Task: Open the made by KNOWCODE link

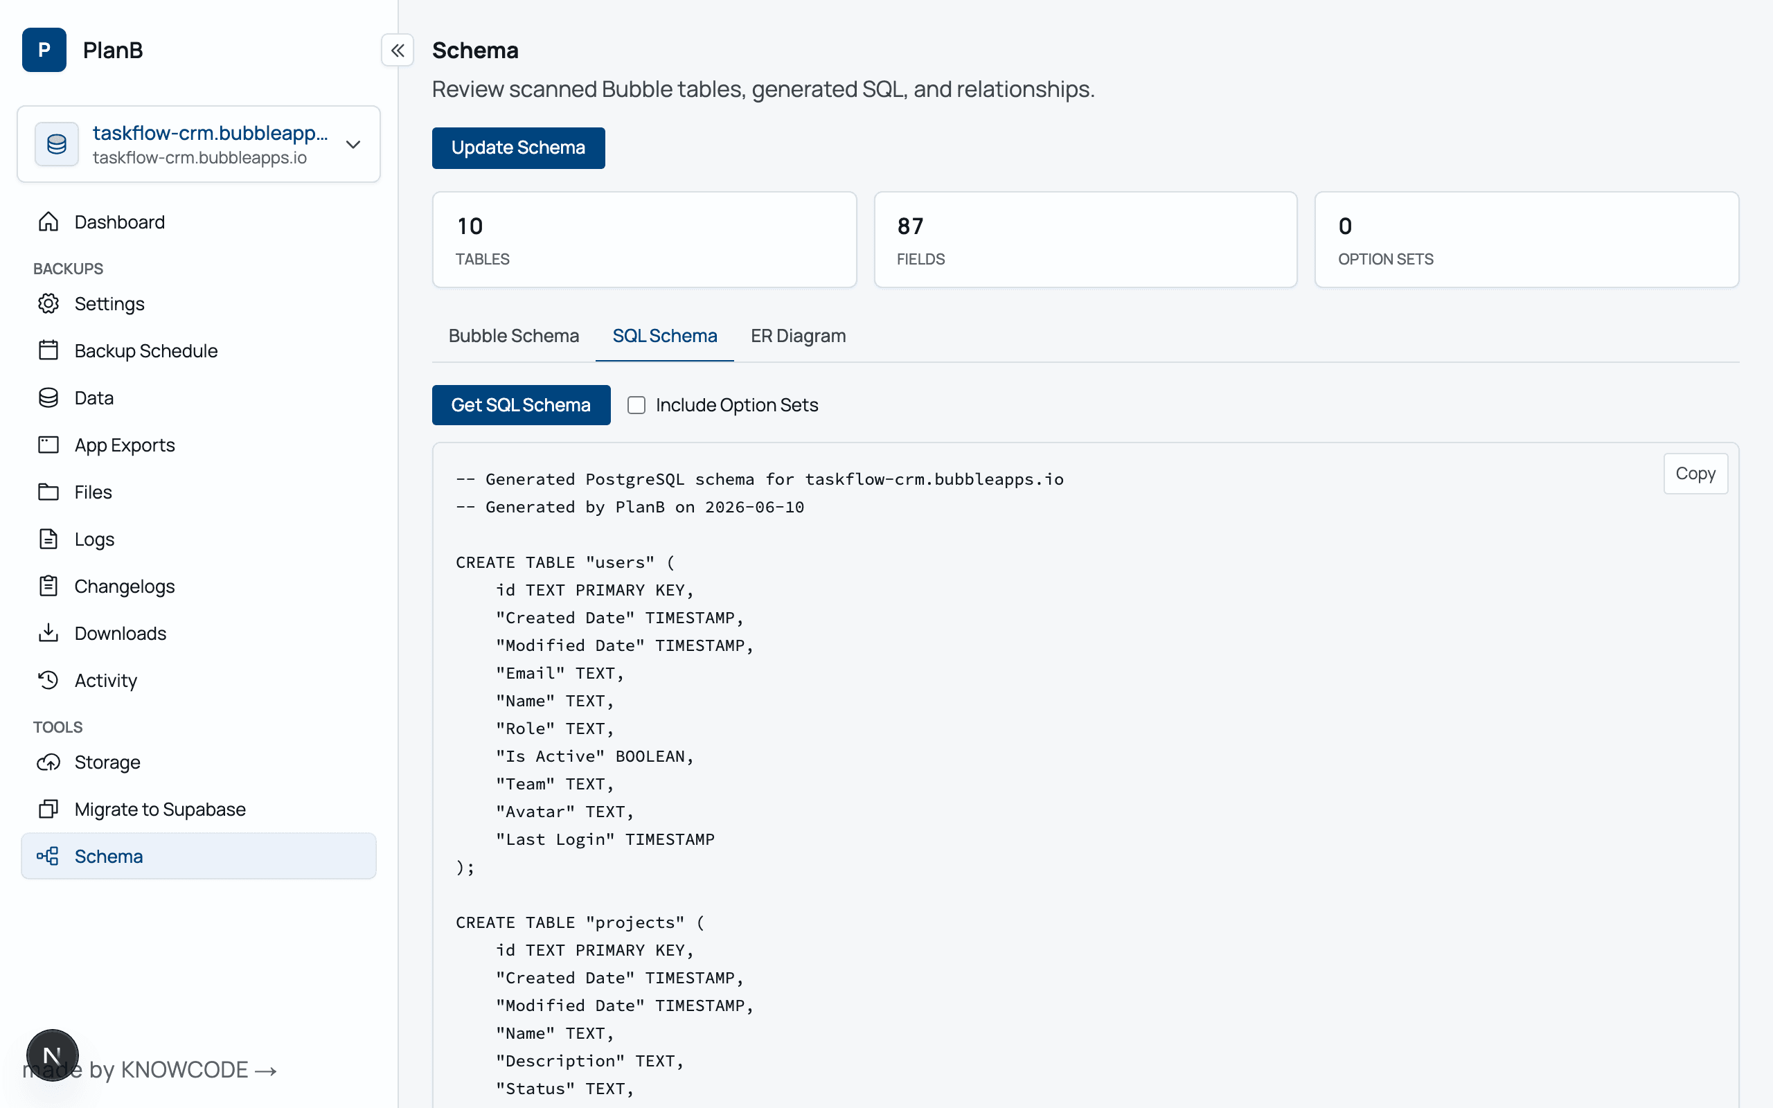Action: tap(150, 1070)
